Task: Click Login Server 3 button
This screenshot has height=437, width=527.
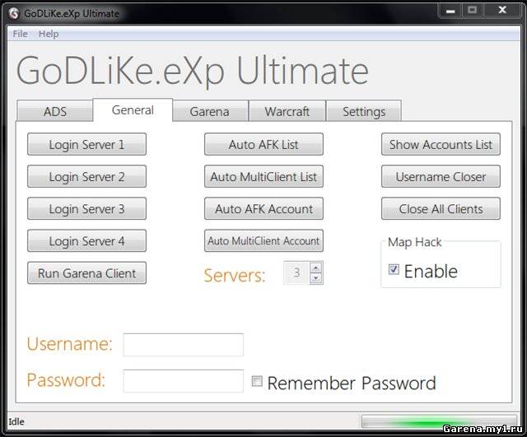Action: tap(86, 209)
